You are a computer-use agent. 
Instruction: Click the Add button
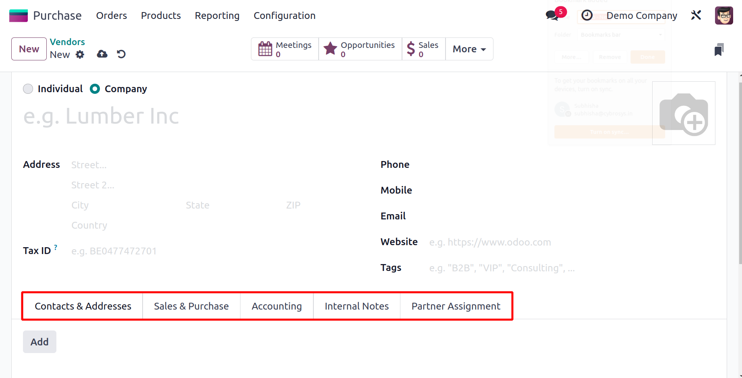39,342
